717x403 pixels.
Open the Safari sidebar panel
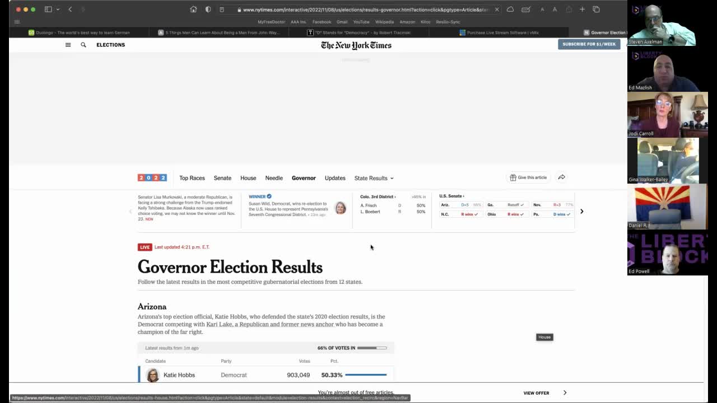pos(48,9)
